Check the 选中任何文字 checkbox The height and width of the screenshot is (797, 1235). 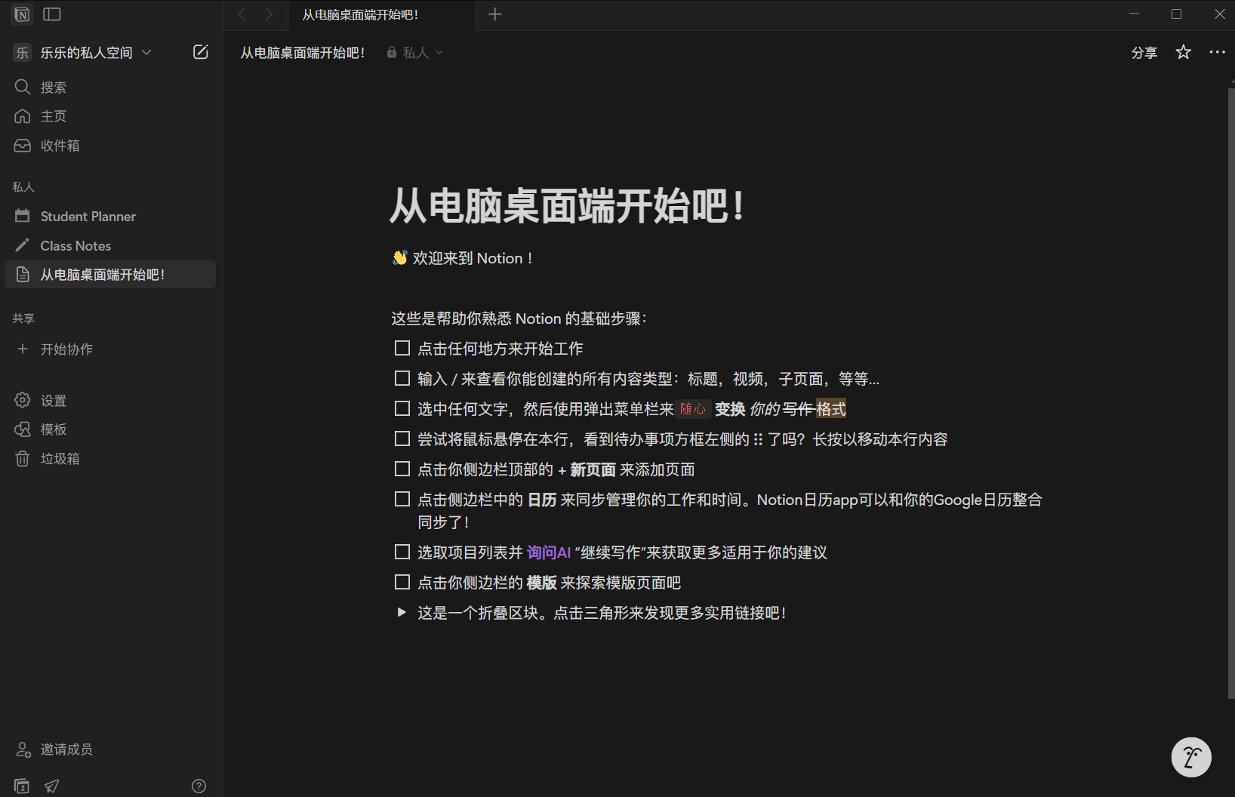(402, 408)
